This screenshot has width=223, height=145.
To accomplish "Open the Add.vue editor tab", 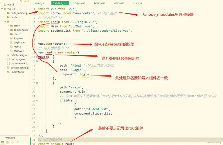I will pos(119,3).
